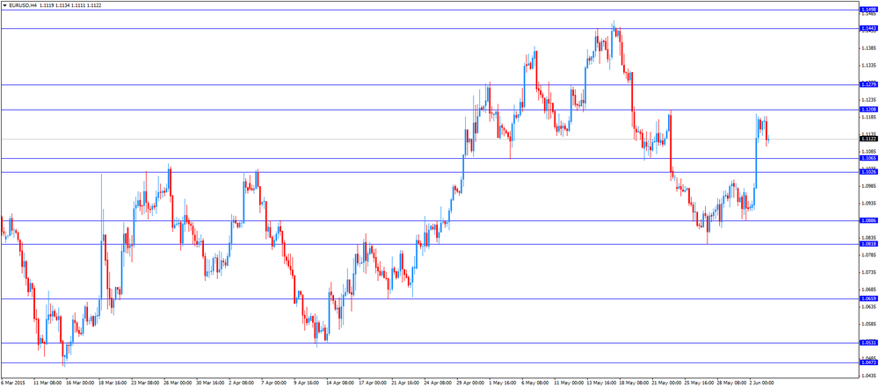This screenshot has height=387, width=879.
Task: Click the 30 Mar 16:00 time label
Action: point(210,383)
